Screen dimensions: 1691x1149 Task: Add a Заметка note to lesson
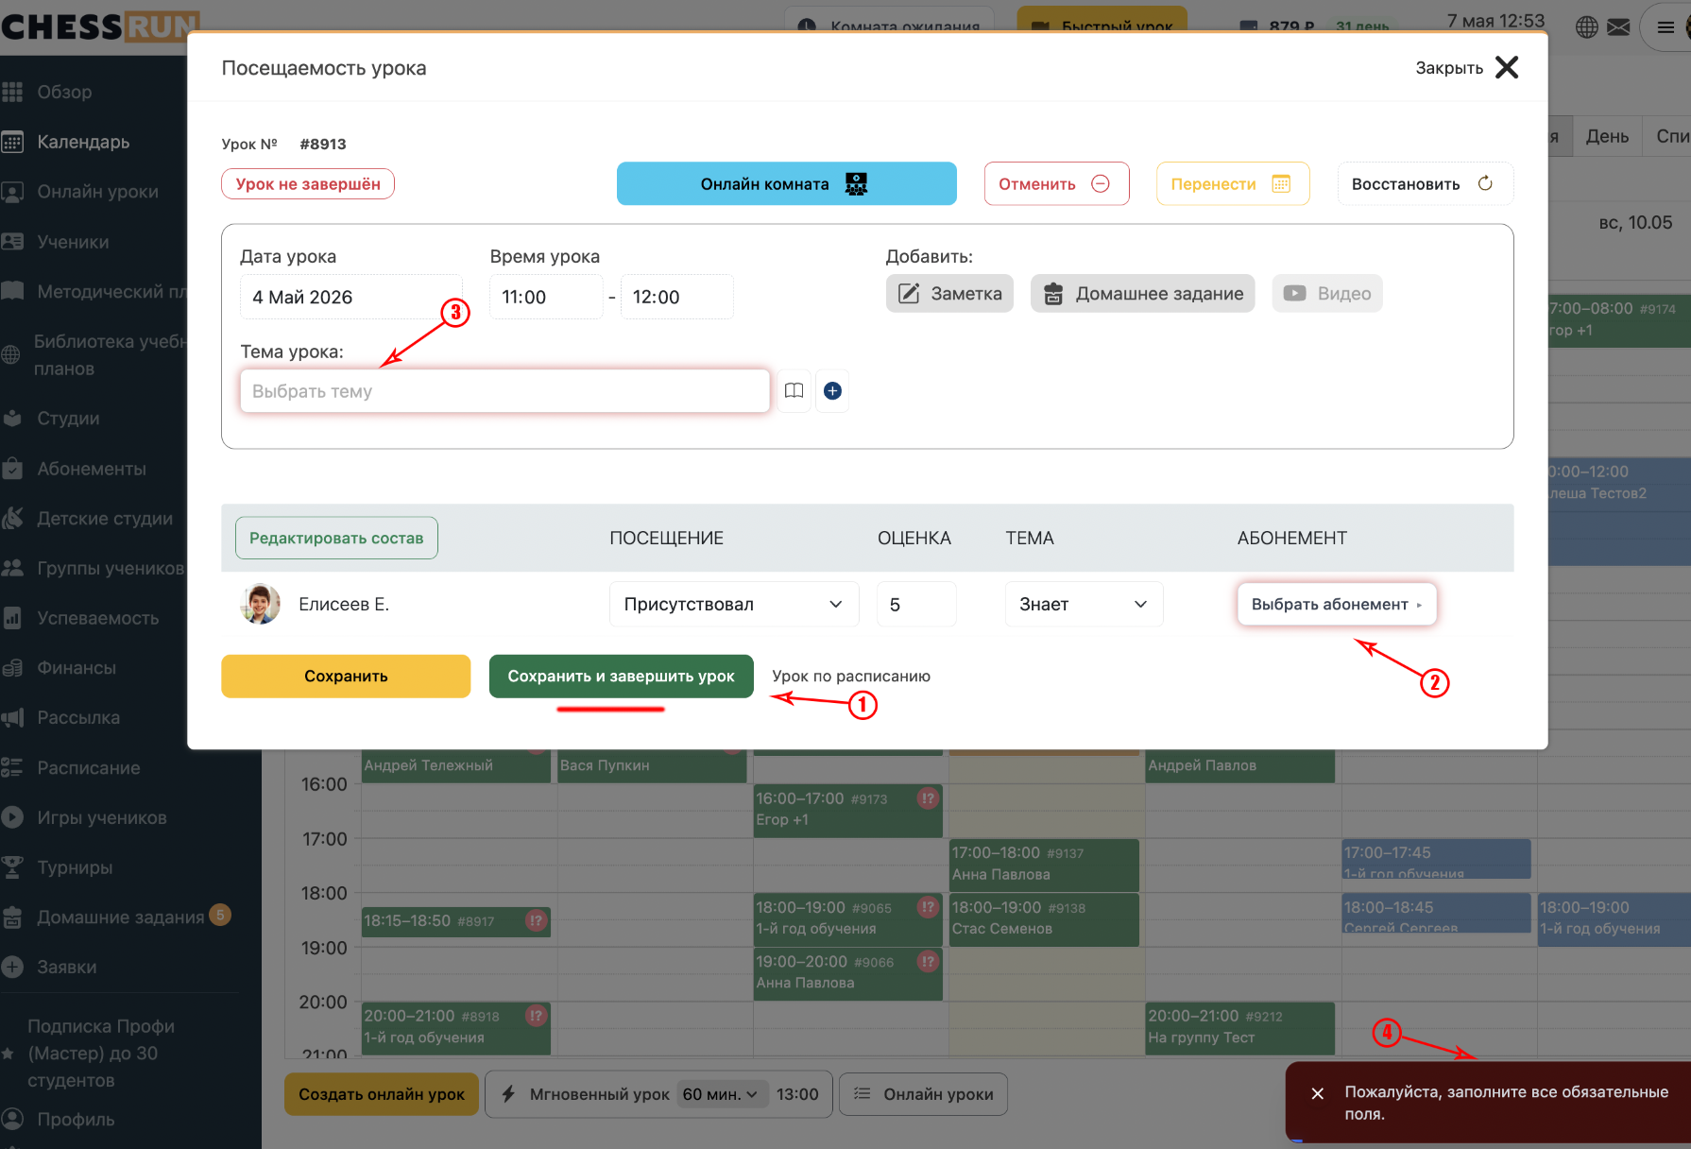(x=949, y=294)
